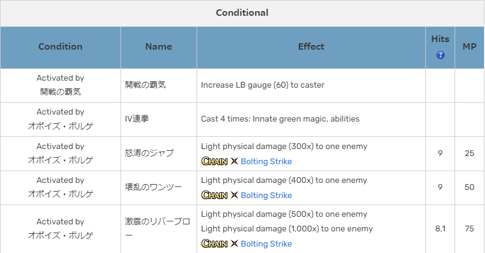The width and height of the screenshot is (485, 253).
Task: Select the Condition column header
Action: [x=60, y=47]
